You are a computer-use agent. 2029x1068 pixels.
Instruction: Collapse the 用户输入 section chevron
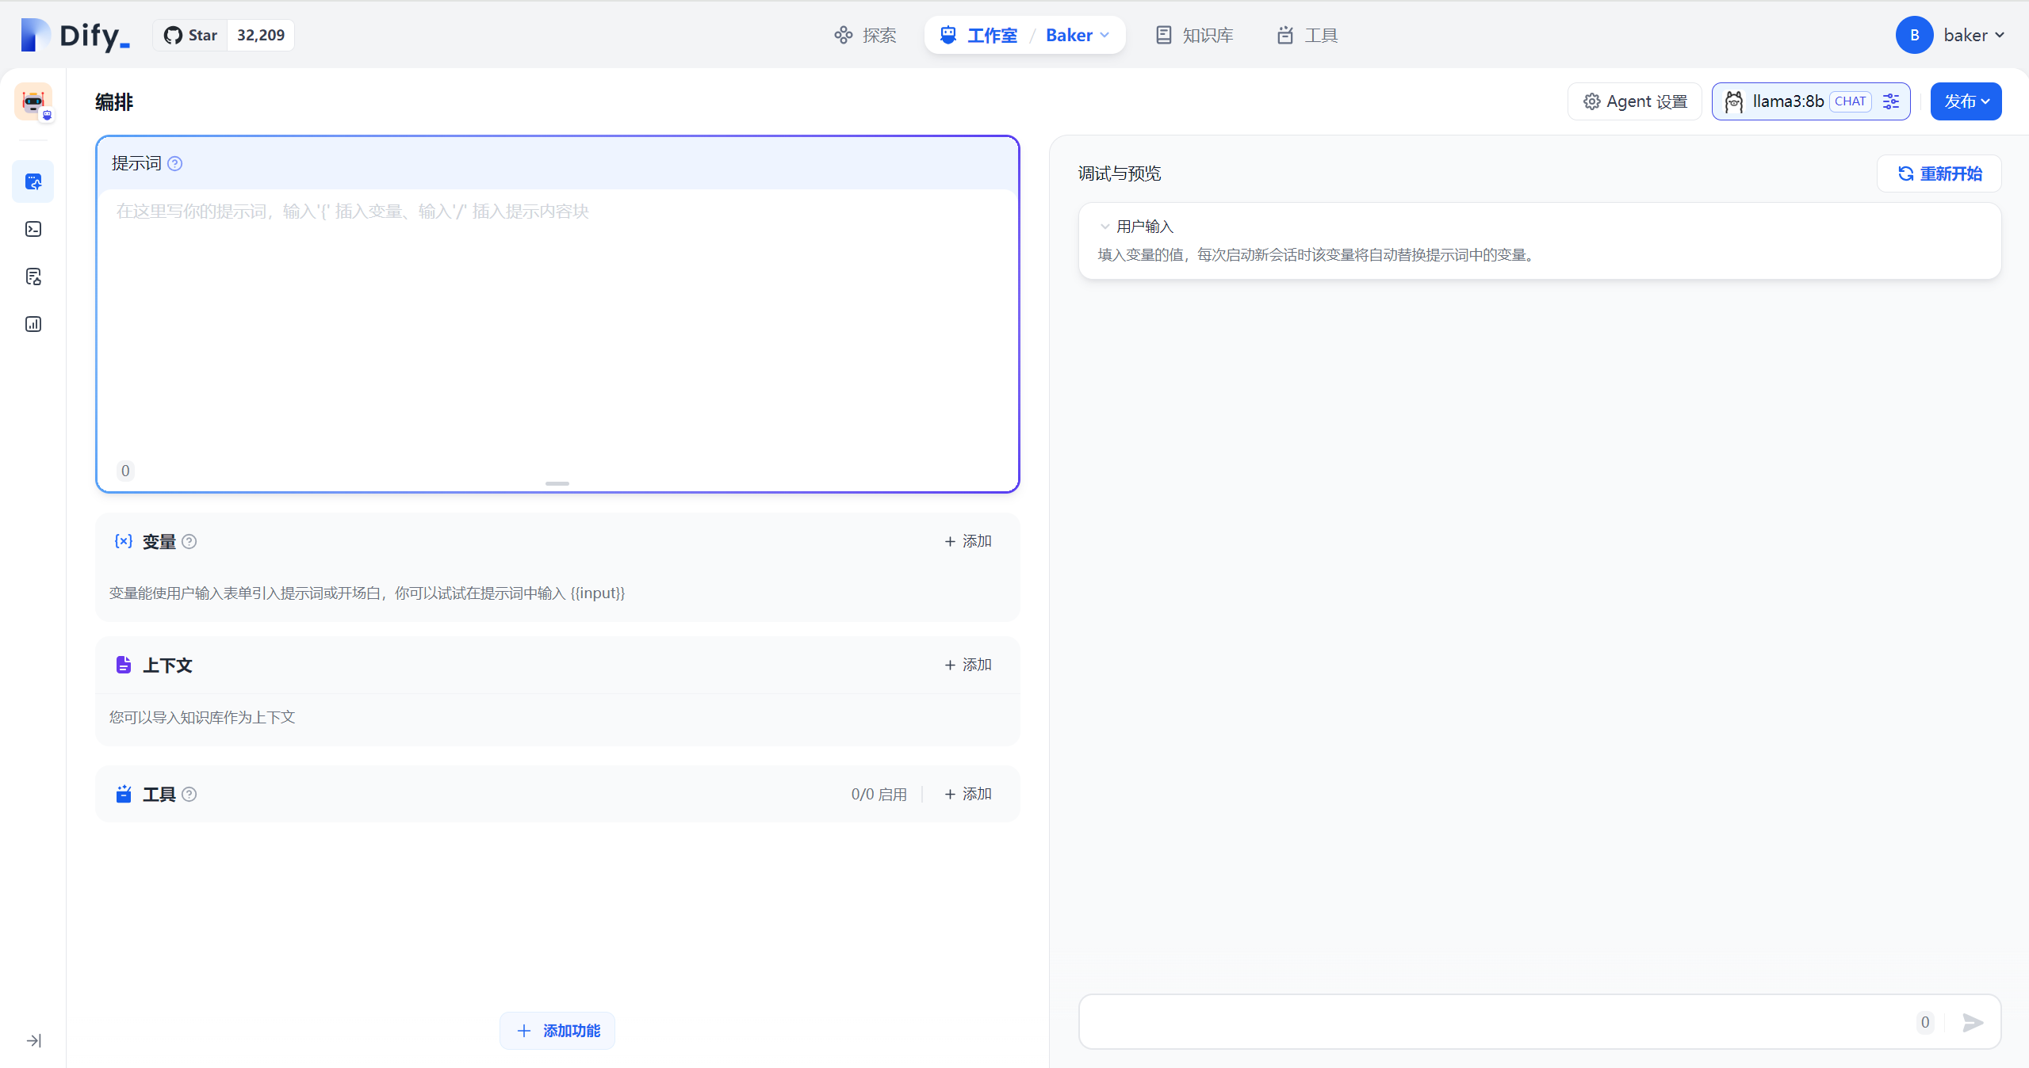(1104, 227)
